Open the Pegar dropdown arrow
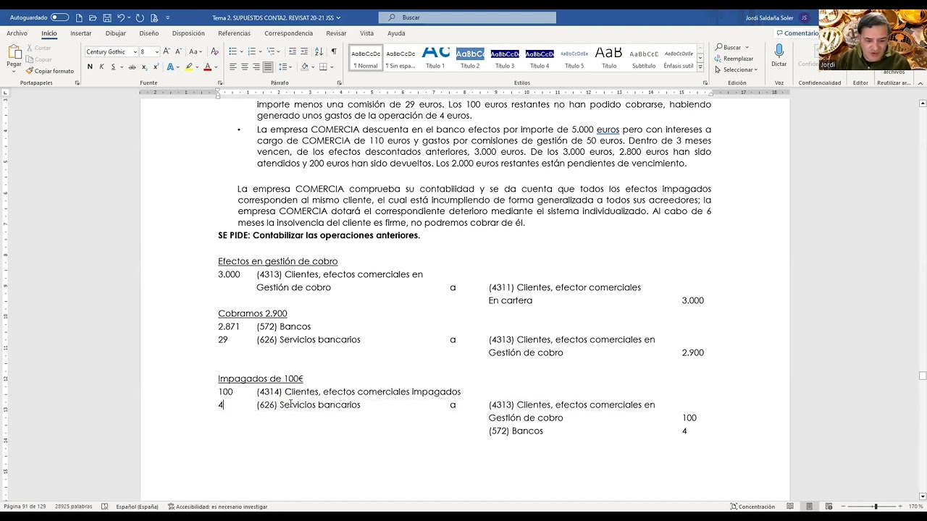This screenshot has width=927, height=521. 14,72
